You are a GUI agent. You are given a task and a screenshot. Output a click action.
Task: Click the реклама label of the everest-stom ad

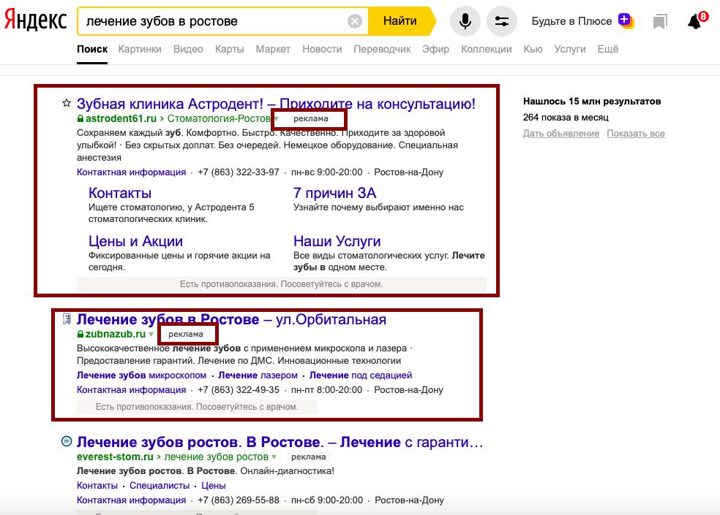(309, 457)
